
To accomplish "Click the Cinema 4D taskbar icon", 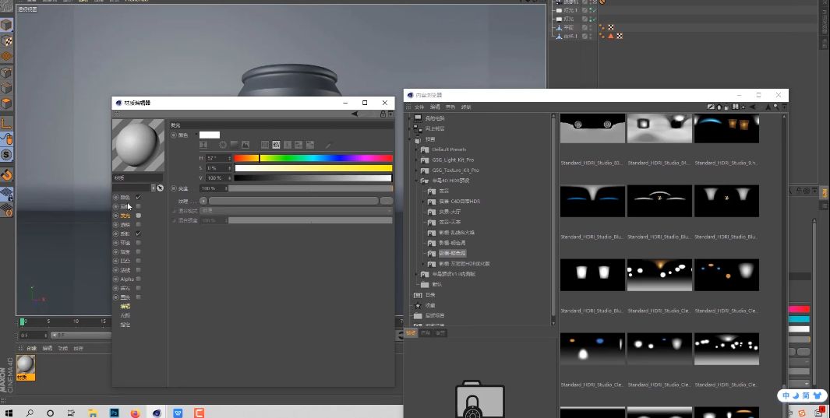I will pos(157,413).
